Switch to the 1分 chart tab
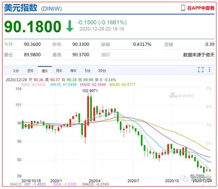Screen dimensions: 218x189 tap(16, 71)
